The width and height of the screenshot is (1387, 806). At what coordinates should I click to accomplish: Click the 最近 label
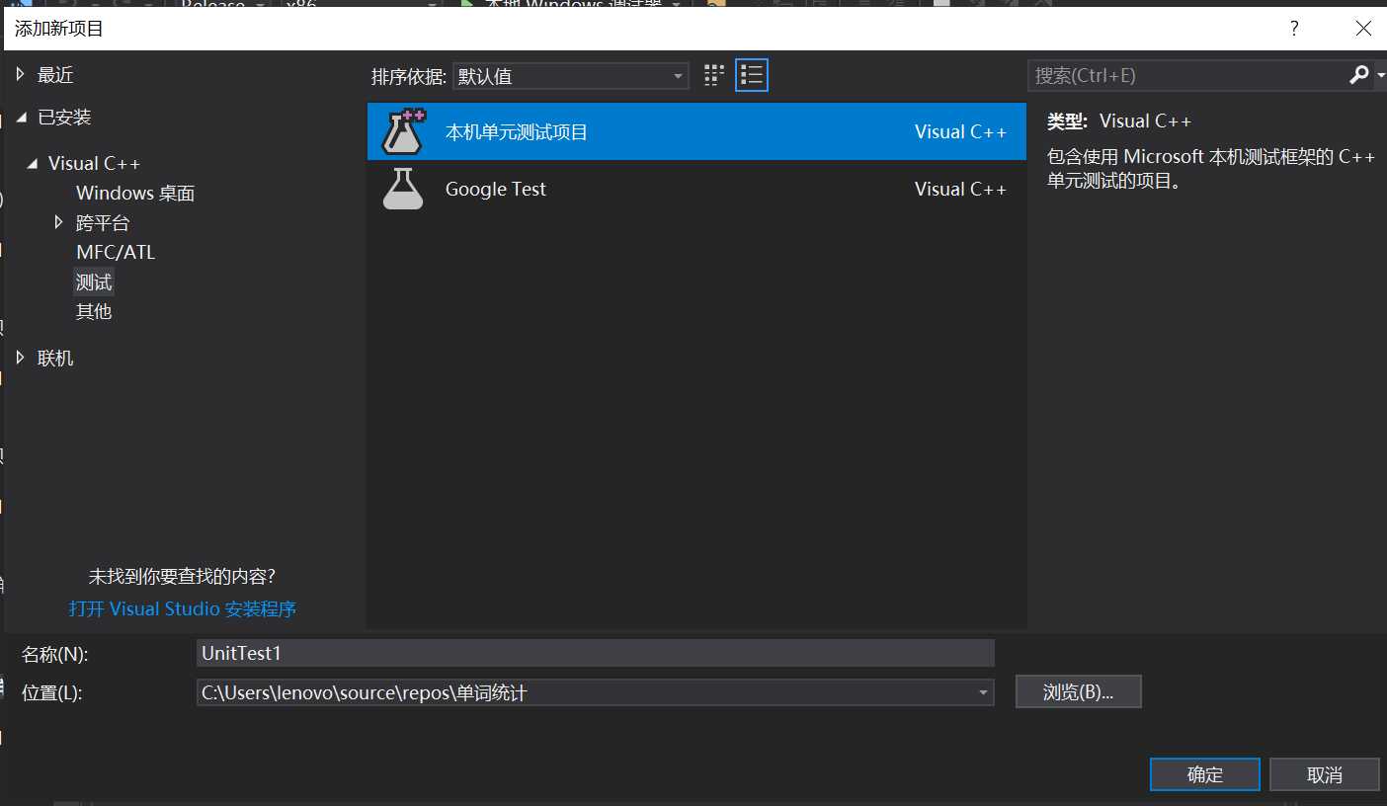coord(55,75)
